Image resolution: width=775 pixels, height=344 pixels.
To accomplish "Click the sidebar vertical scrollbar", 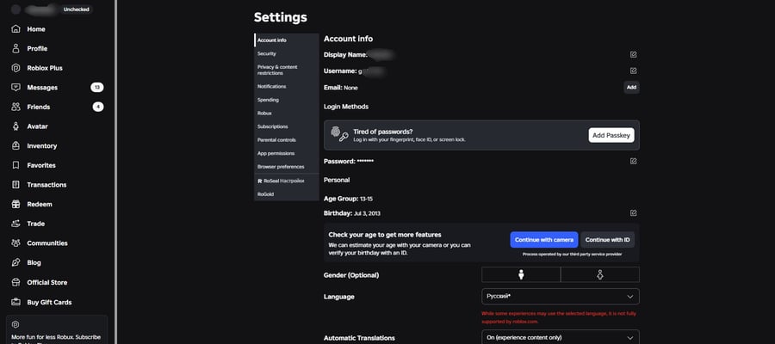I will (115, 172).
